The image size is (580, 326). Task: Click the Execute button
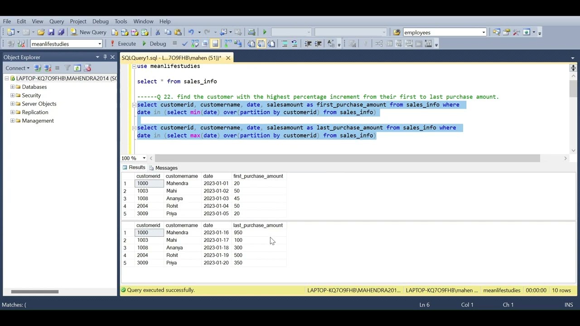[122, 44]
